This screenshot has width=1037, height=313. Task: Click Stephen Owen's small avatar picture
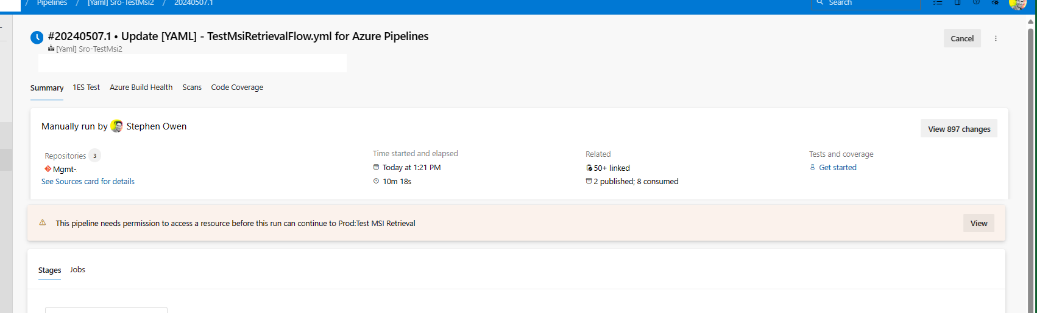(x=117, y=126)
